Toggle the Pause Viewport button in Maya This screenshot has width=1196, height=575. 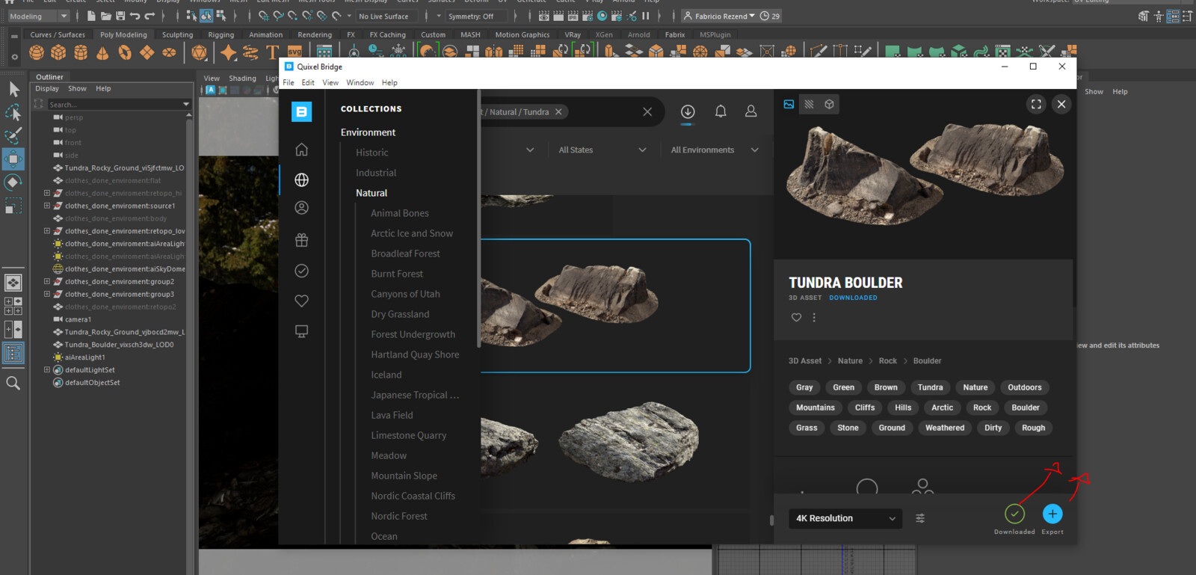click(645, 16)
